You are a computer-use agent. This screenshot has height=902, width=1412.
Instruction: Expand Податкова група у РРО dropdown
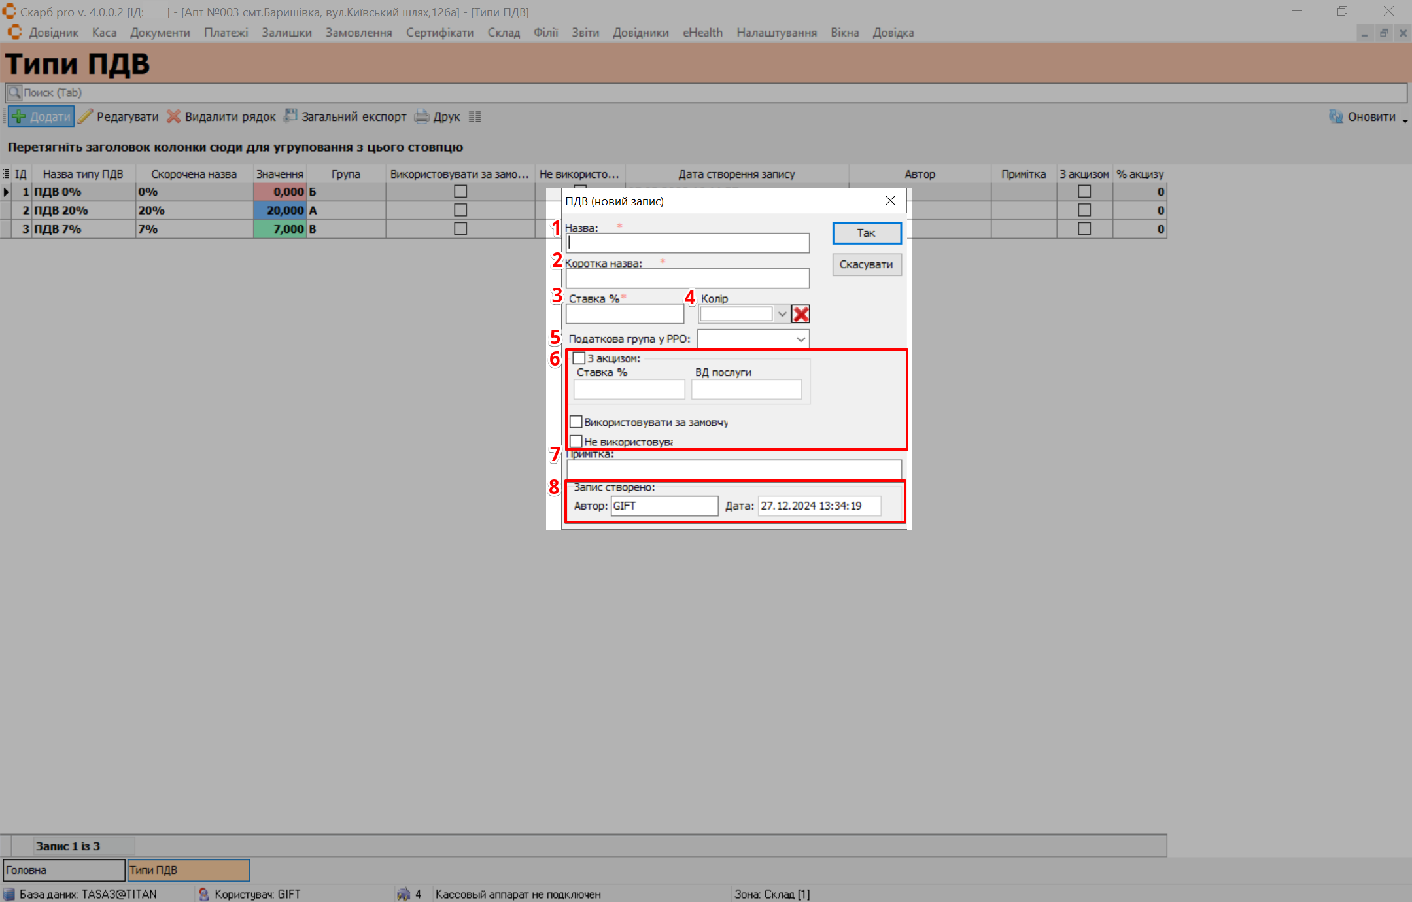pos(801,339)
